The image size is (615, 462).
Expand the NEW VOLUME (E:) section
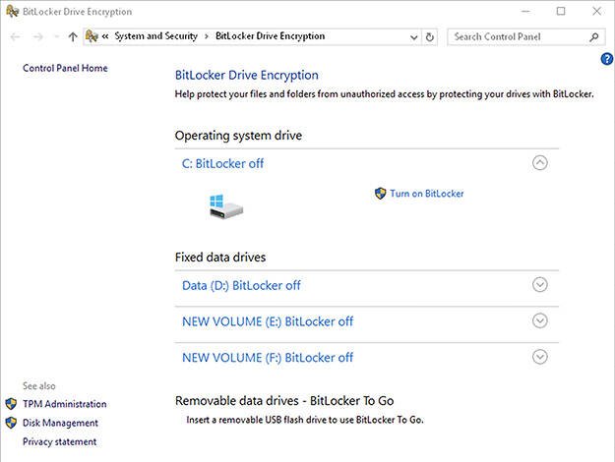point(540,320)
